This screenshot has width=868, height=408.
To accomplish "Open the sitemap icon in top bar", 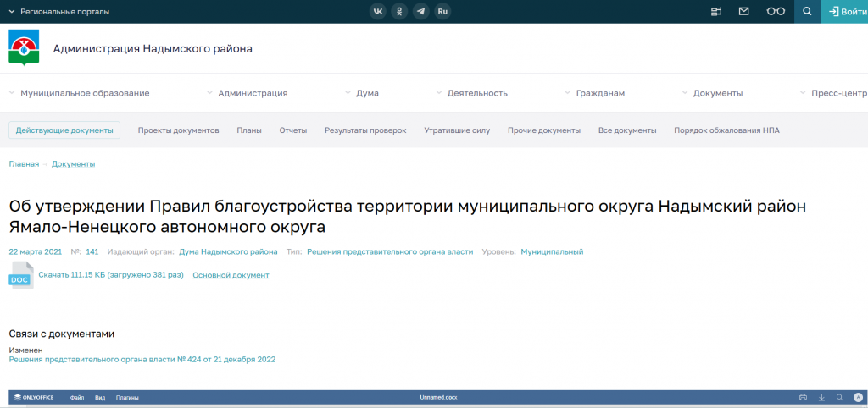I will click(716, 12).
